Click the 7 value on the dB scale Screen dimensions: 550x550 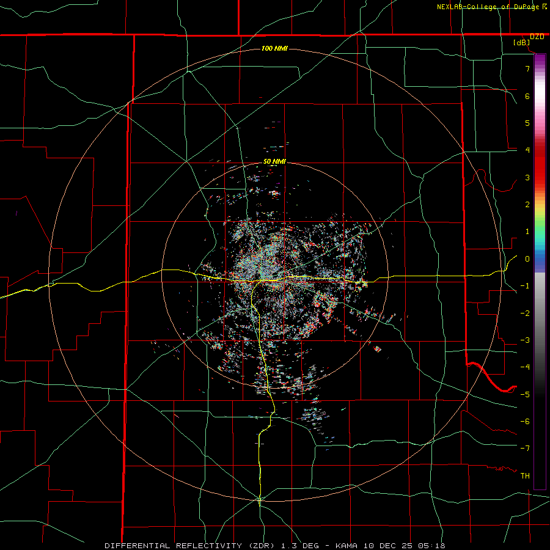pyautogui.click(x=527, y=68)
